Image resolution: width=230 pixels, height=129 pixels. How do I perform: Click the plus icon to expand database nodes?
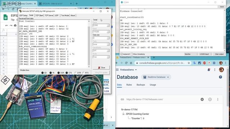point(202,99)
